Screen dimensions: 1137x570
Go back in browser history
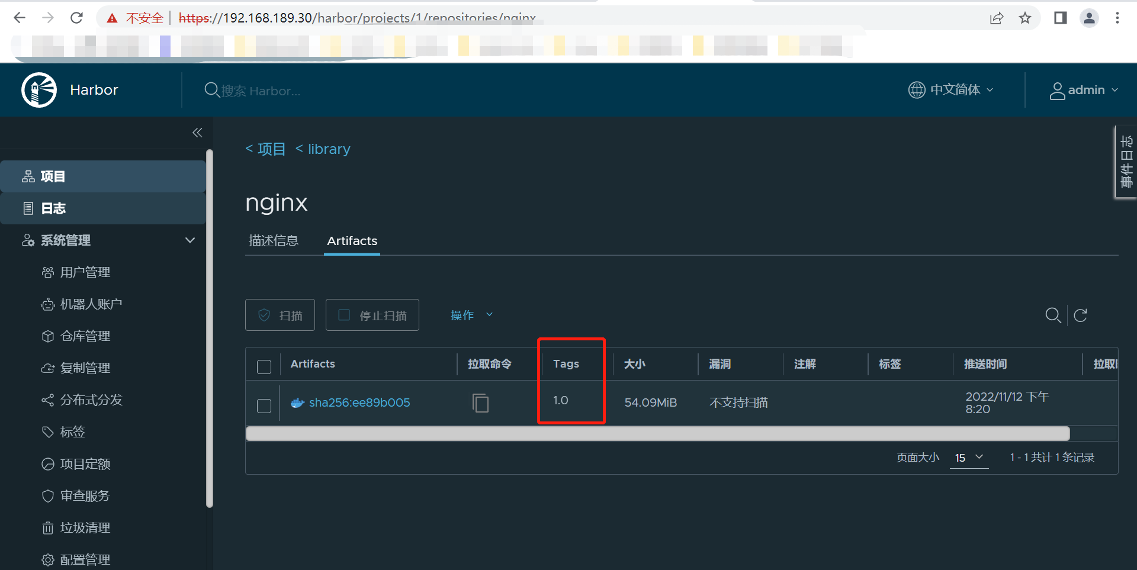pyautogui.click(x=20, y=18)
